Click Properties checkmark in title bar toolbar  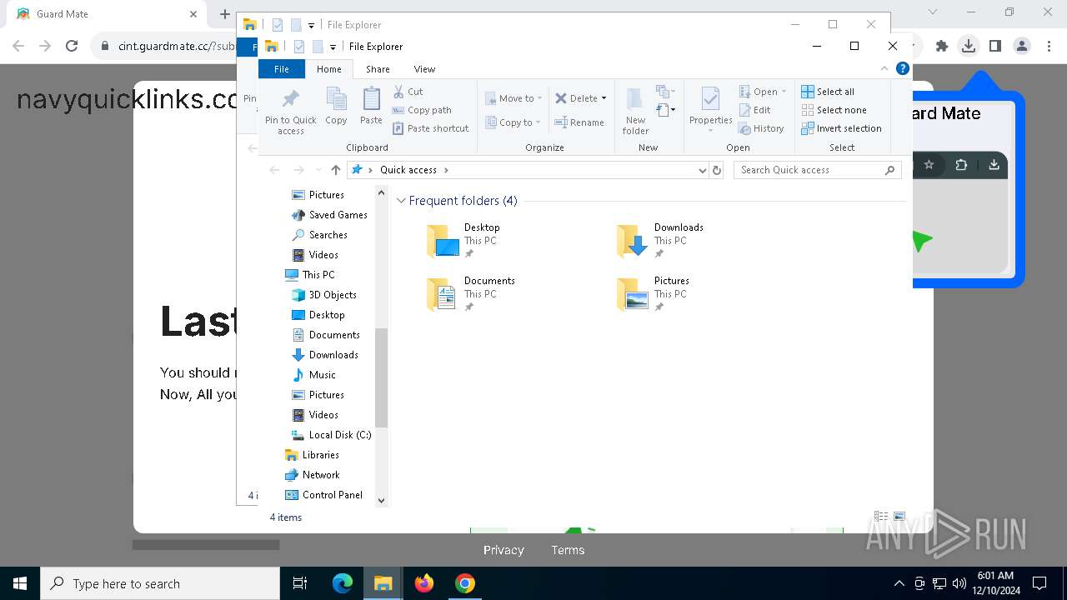299,47
